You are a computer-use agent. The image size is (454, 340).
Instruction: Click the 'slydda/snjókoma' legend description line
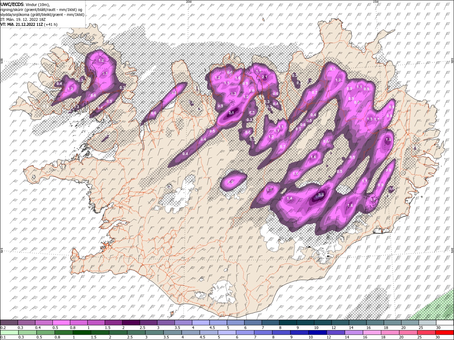coord(42,15)
